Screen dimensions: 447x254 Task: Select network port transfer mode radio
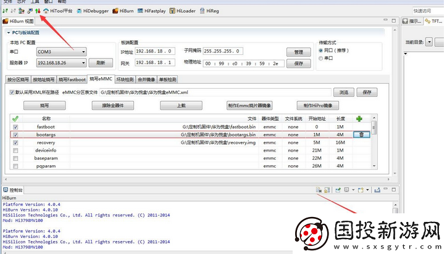[x=320, y=51]
